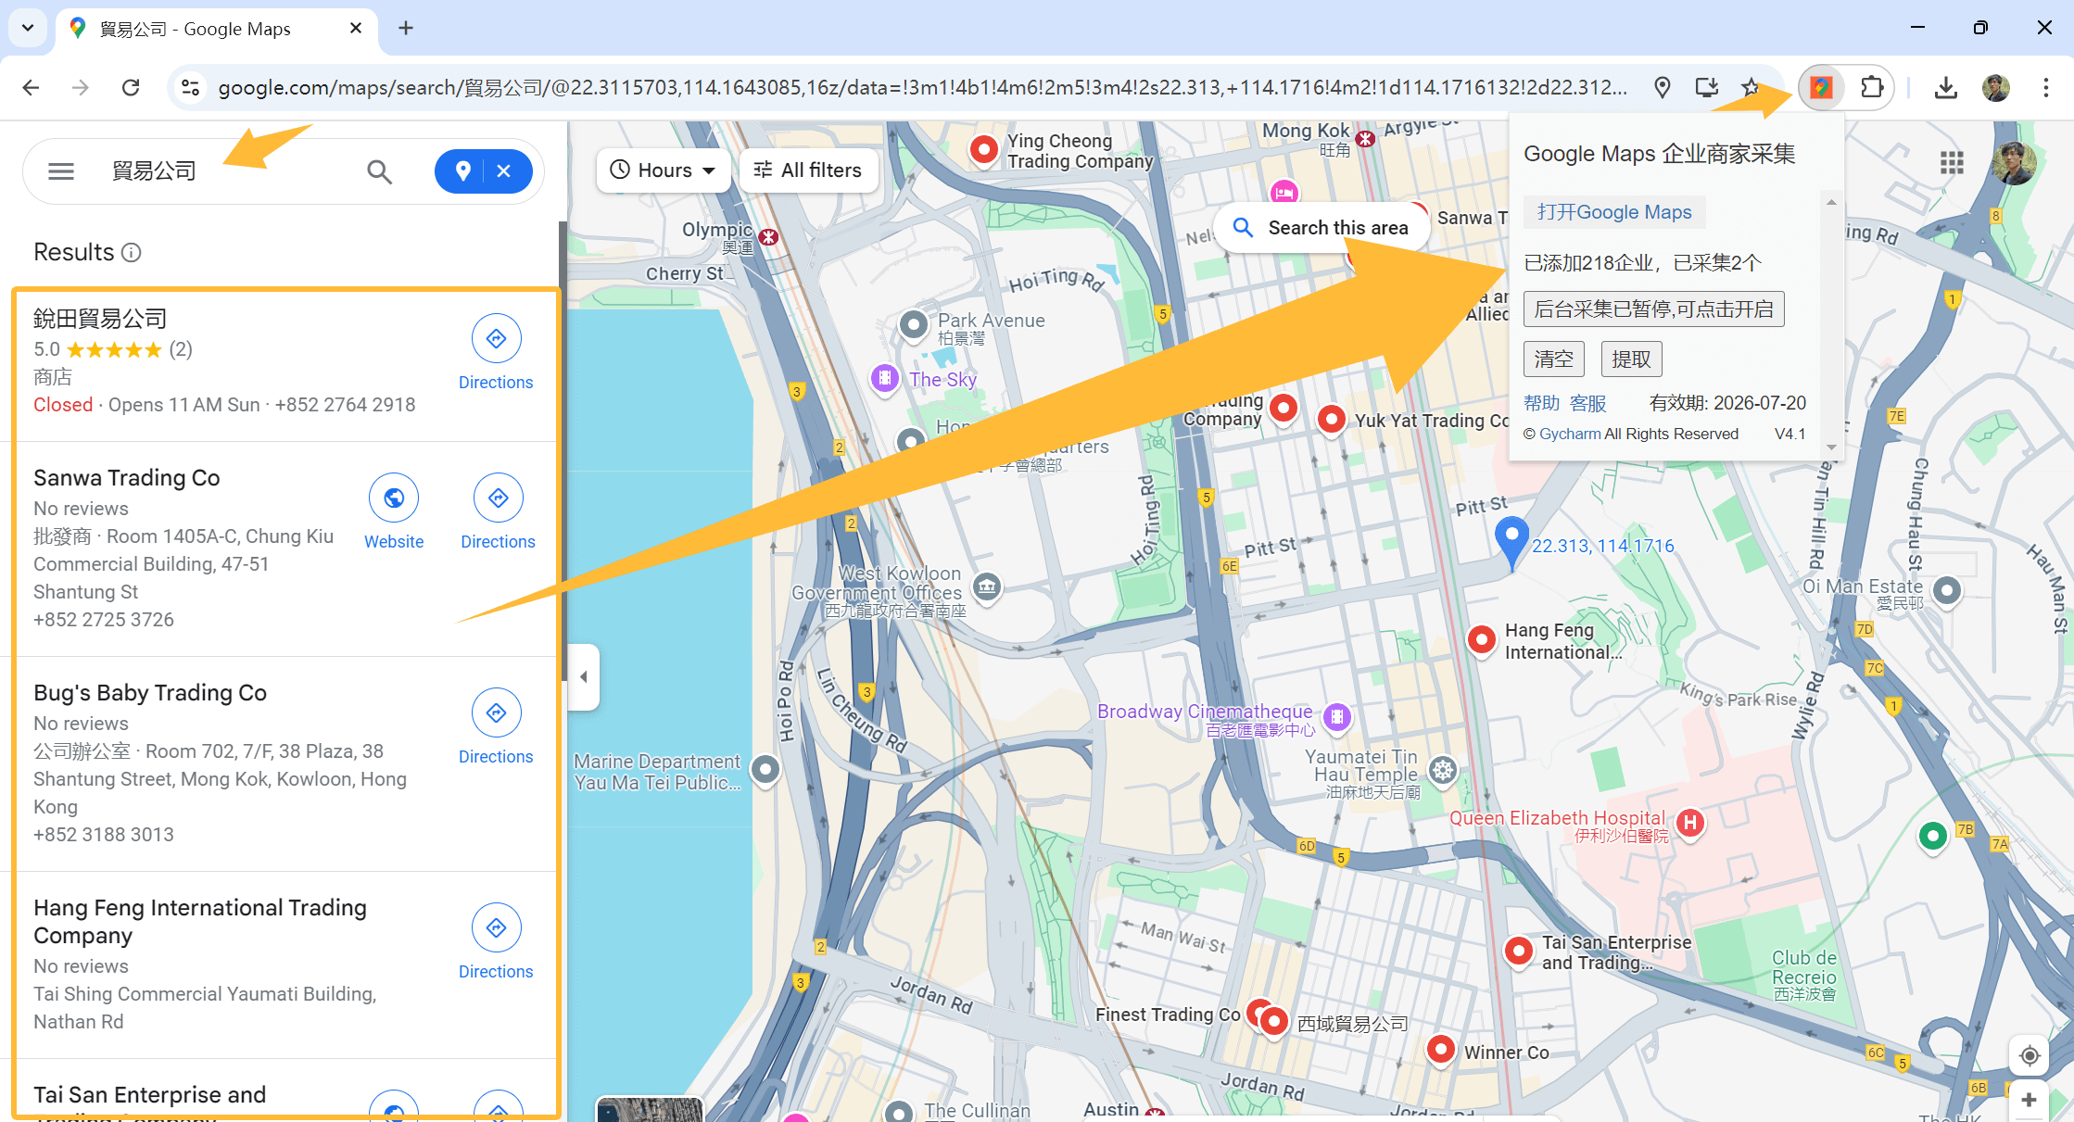This screenshot has height=1122, width=2074.
Task: Click the 提取 button
Action: (x=1631, y=359)
